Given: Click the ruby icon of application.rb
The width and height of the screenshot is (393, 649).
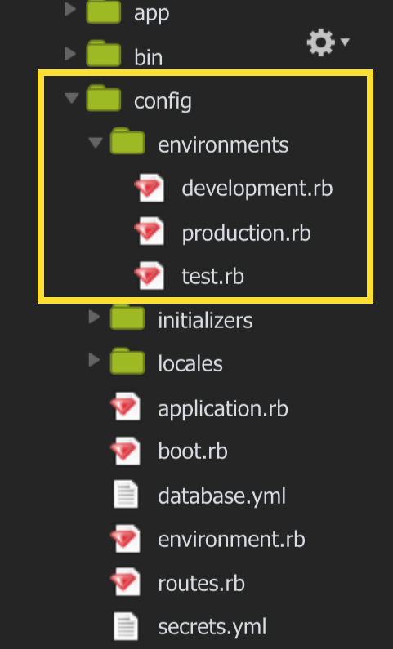Looking at the screenshot, I should click(126, 407).
